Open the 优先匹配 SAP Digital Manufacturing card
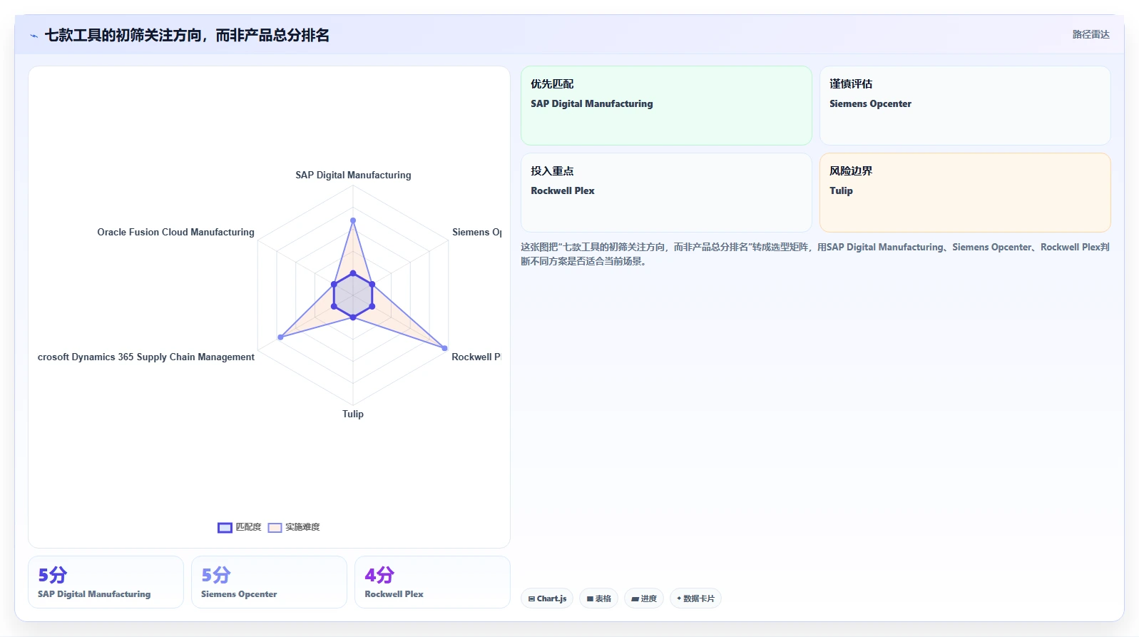This screenshot has height=637, width=1139. (666, 106)
